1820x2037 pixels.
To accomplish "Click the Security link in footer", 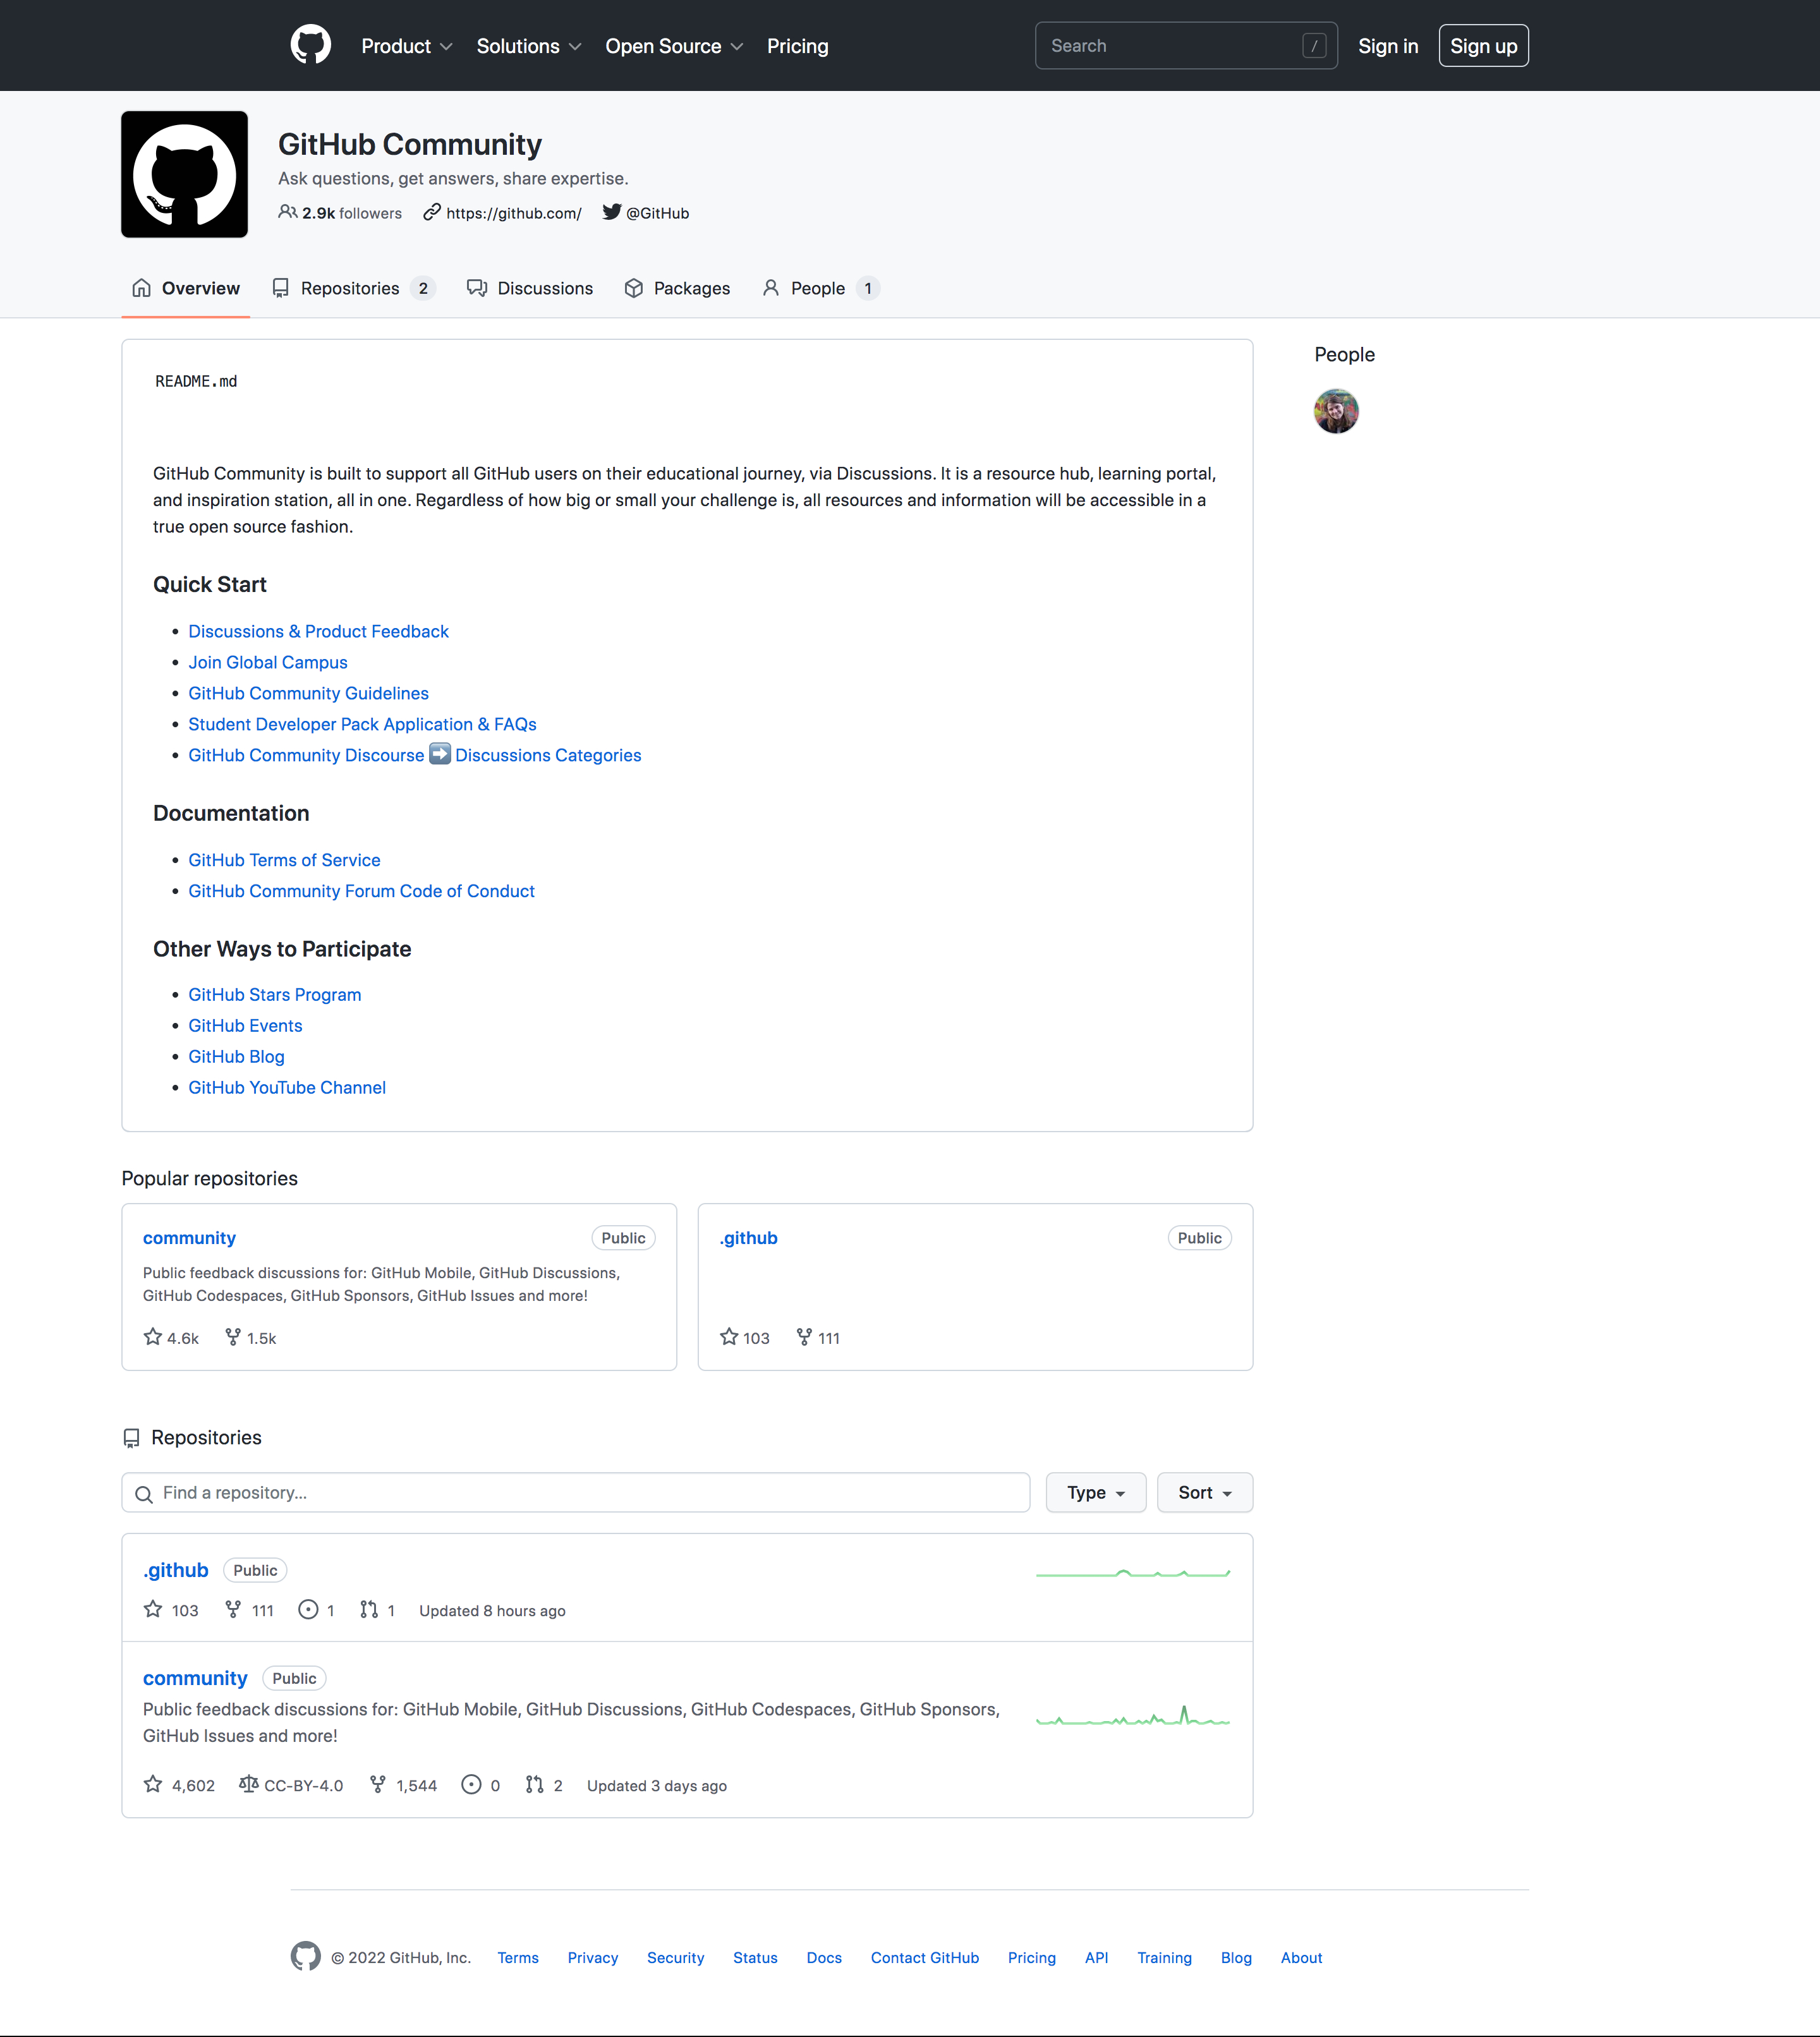I will point(675,1957).
